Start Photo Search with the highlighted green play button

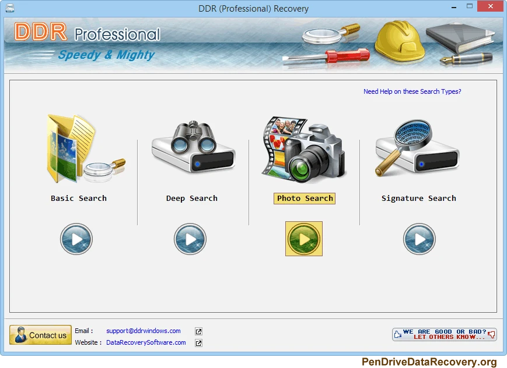coord(303,239)
